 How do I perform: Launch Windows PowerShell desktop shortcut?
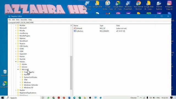point(128,5)
